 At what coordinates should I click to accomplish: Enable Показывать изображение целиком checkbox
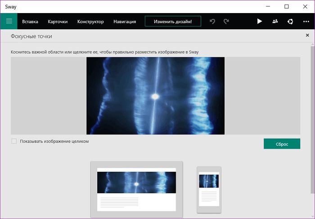(x=14, y=141)
